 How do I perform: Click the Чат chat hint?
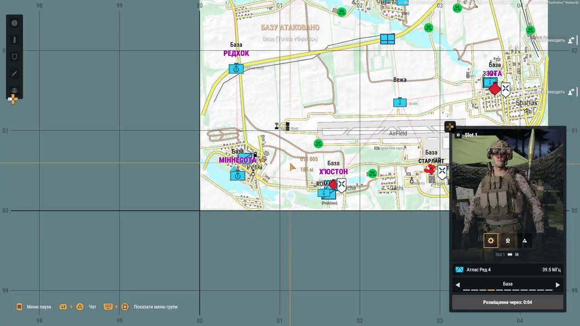point(78,307)
